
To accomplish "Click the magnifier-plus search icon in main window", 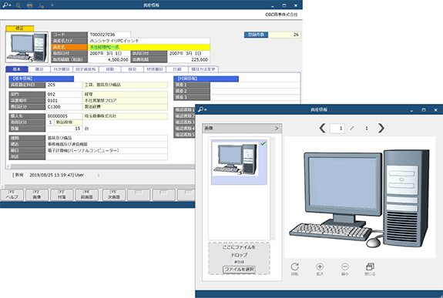I will tap(7, 5).
